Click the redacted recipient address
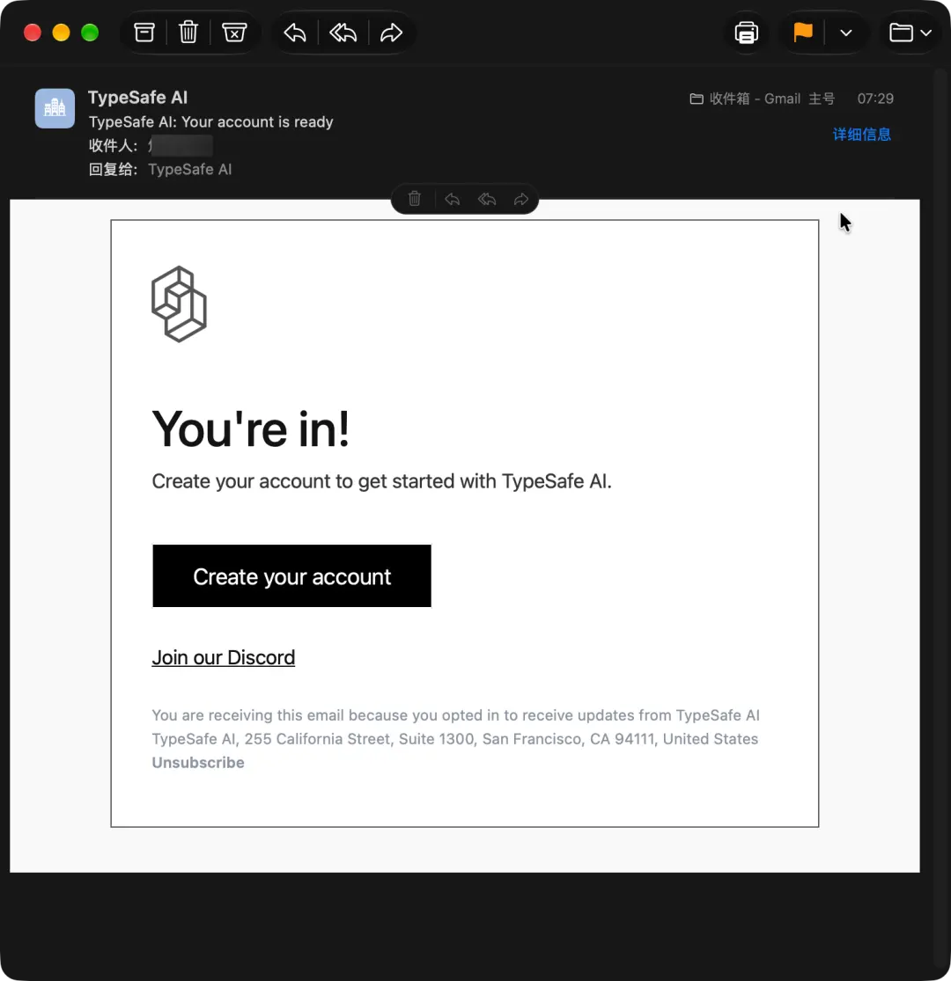This screenshot has width=951, height=981. (x=181, y=146)
